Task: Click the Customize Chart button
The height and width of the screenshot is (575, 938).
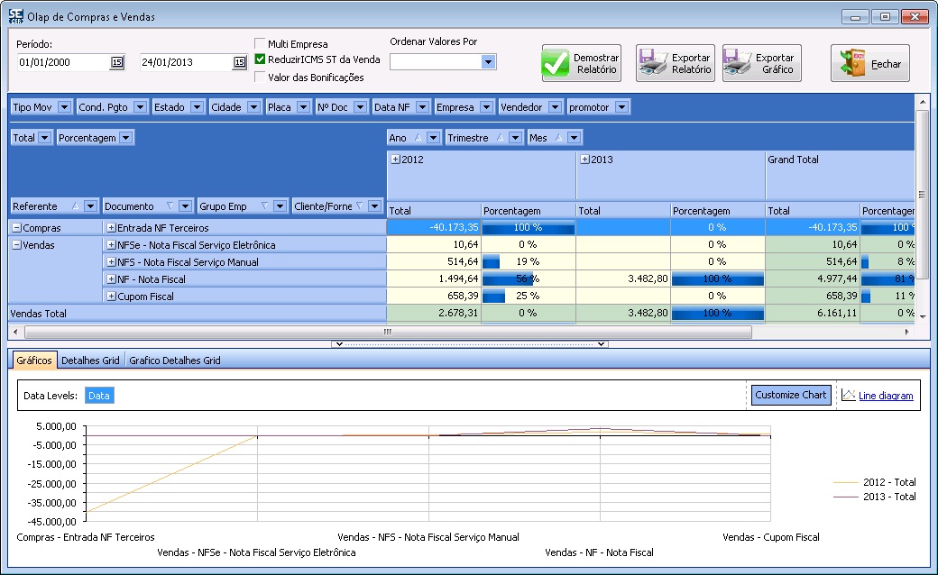Action: [790, 395]
